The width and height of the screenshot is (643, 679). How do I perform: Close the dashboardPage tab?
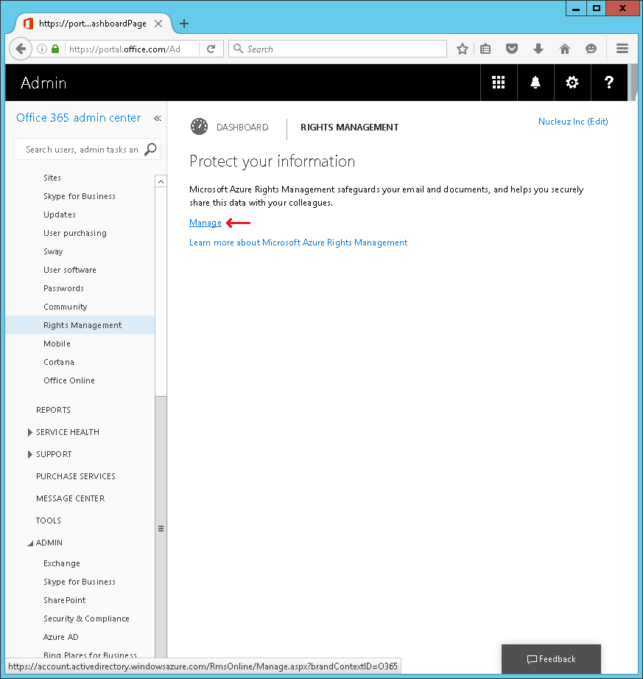[x=158, y=24]
